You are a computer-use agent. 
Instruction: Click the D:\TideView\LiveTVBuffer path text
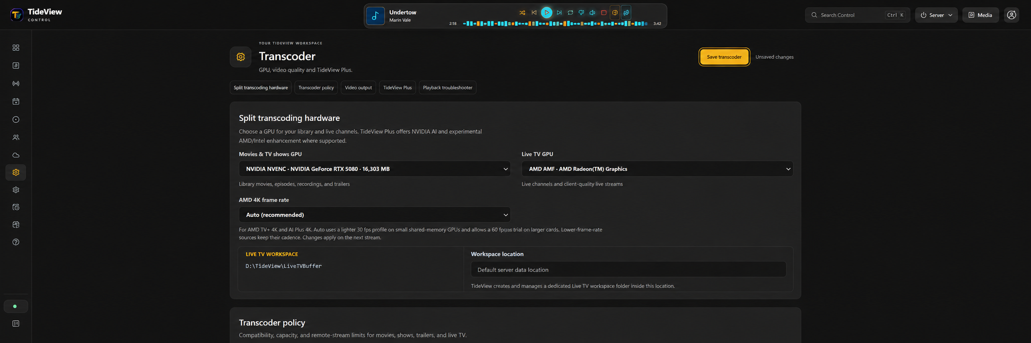[283, 266]
